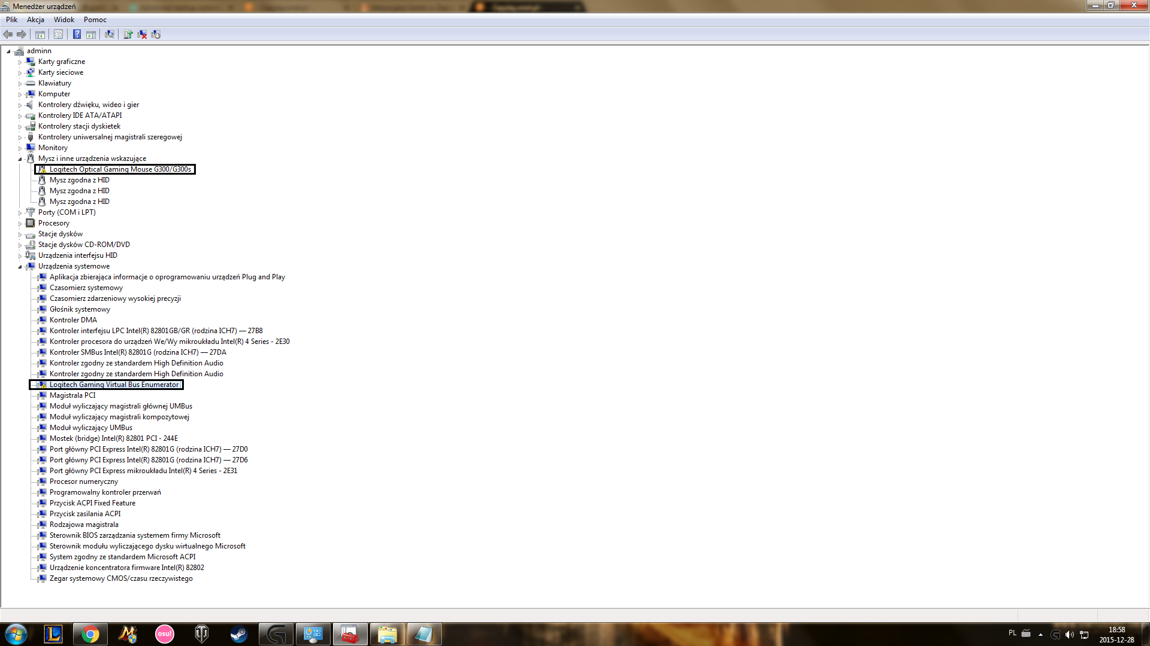This screenshot has width=1150, height=646.
Task: Select Logitech Gaming Virtual Bus Enumerator
Action: tap(114, 385)
